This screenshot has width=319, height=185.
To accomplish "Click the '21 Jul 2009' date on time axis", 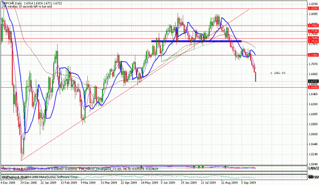I will pos(209,183).
